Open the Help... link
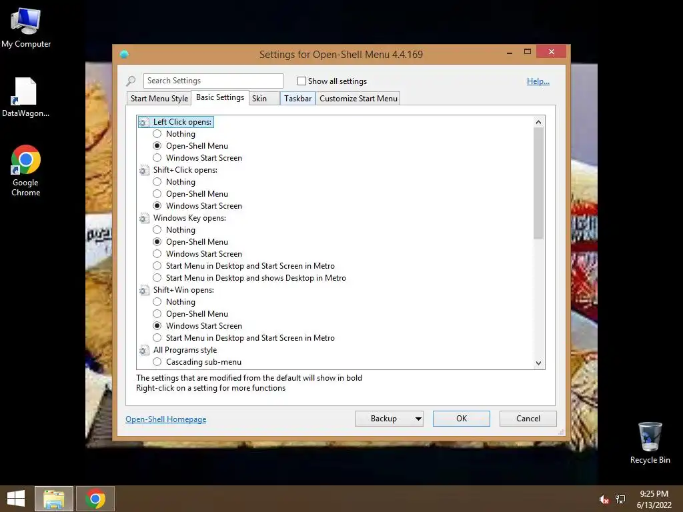 [538, 81]
